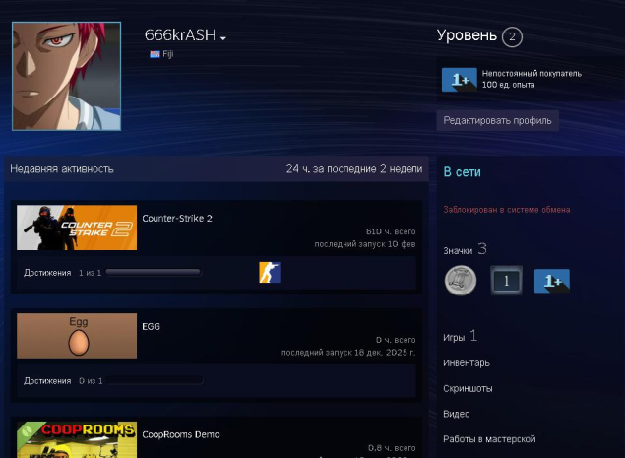Image resolution: width=625 pixels, height=458 pixels.
Task: Go to Инвентарь in the sidebar
Action: (466, 362)
